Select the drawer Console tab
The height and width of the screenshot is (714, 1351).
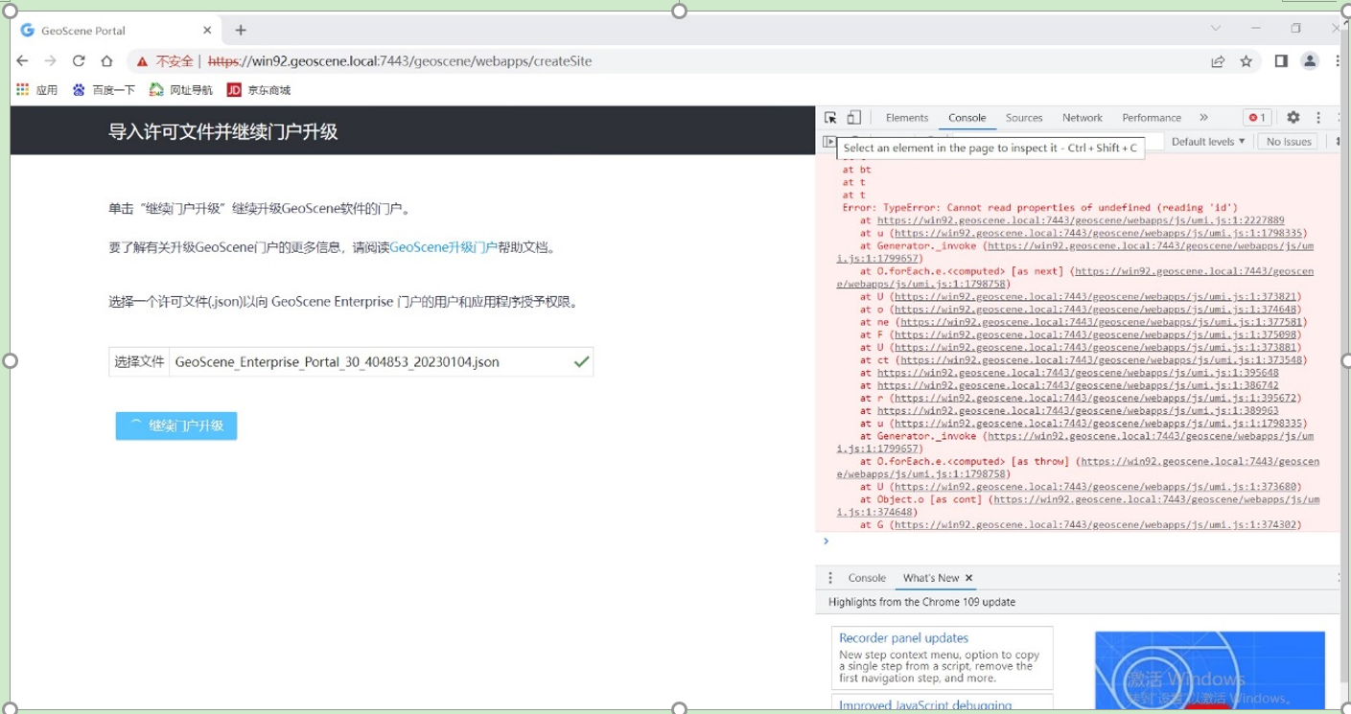[867, 578]
